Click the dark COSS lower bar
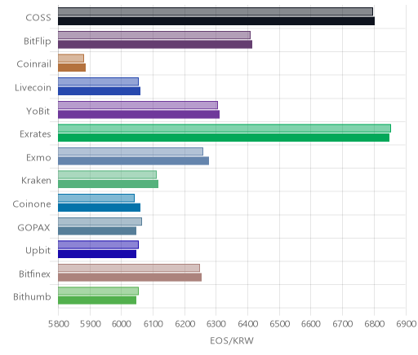The width and height of the screenshot is (418, 355). 216,21
